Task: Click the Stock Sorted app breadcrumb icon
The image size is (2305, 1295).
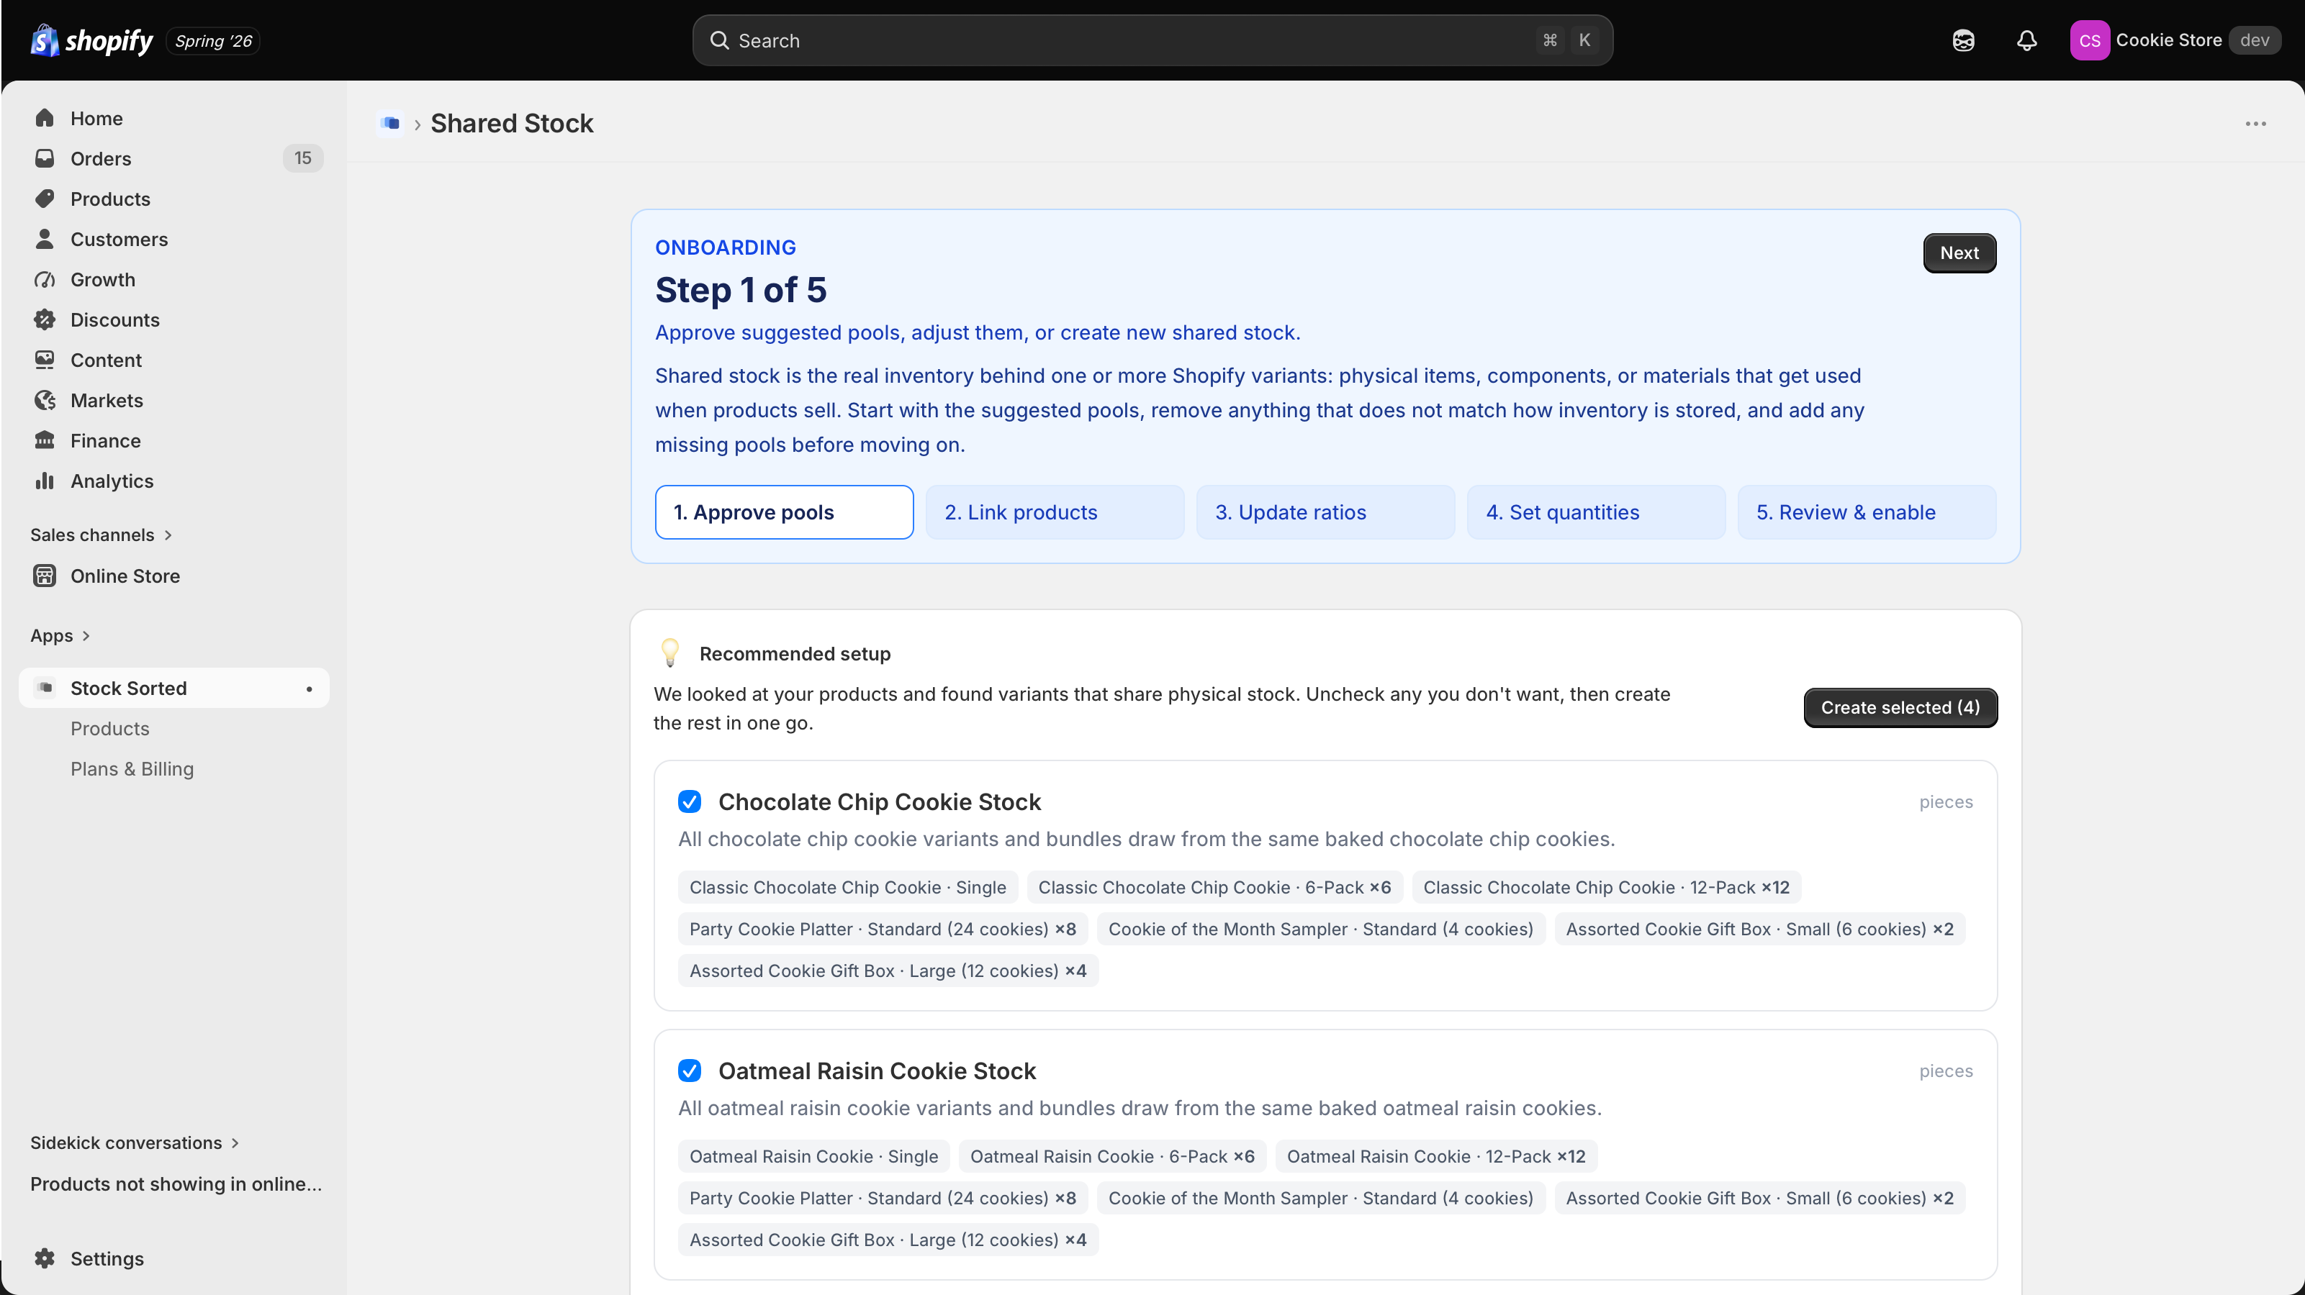Action: (x=390, y=124)
